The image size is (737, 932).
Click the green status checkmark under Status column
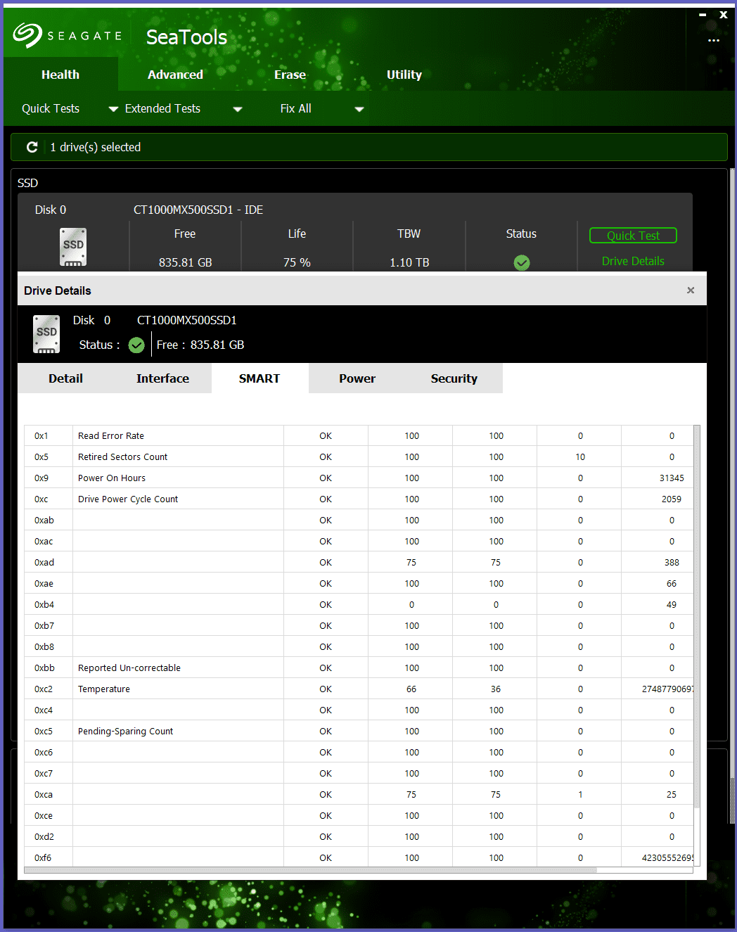click(522, 263)
